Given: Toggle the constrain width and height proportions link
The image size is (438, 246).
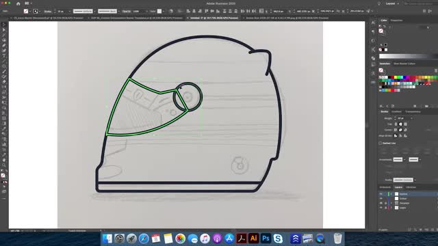Looking at the screenshot, I should (338, 11).
